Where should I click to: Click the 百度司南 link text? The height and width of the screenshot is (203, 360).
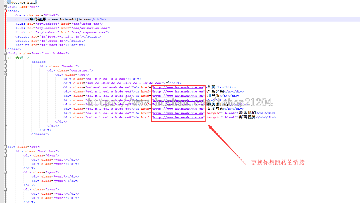point(215,109)
